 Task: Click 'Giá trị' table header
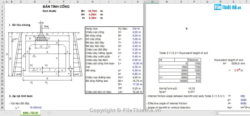coord(136,28)
